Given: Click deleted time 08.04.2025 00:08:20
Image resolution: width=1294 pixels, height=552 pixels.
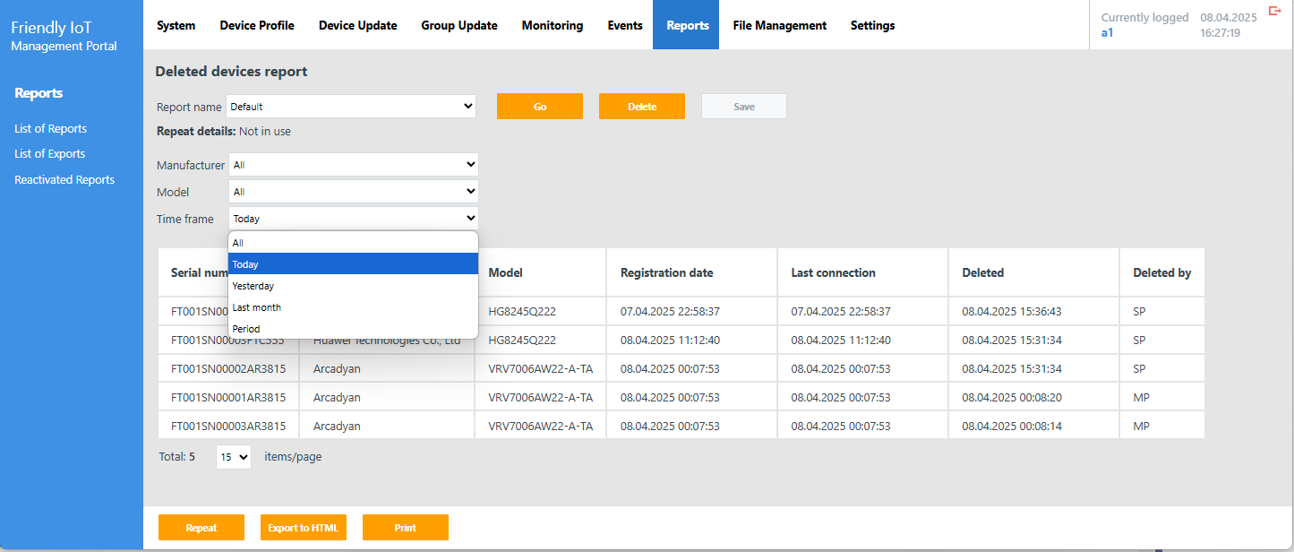Looking at the screenshot, I should [1012, 398].
